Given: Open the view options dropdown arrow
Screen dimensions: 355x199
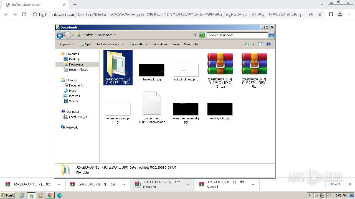Looking at the screenshot, I should (x=253, y=44).
